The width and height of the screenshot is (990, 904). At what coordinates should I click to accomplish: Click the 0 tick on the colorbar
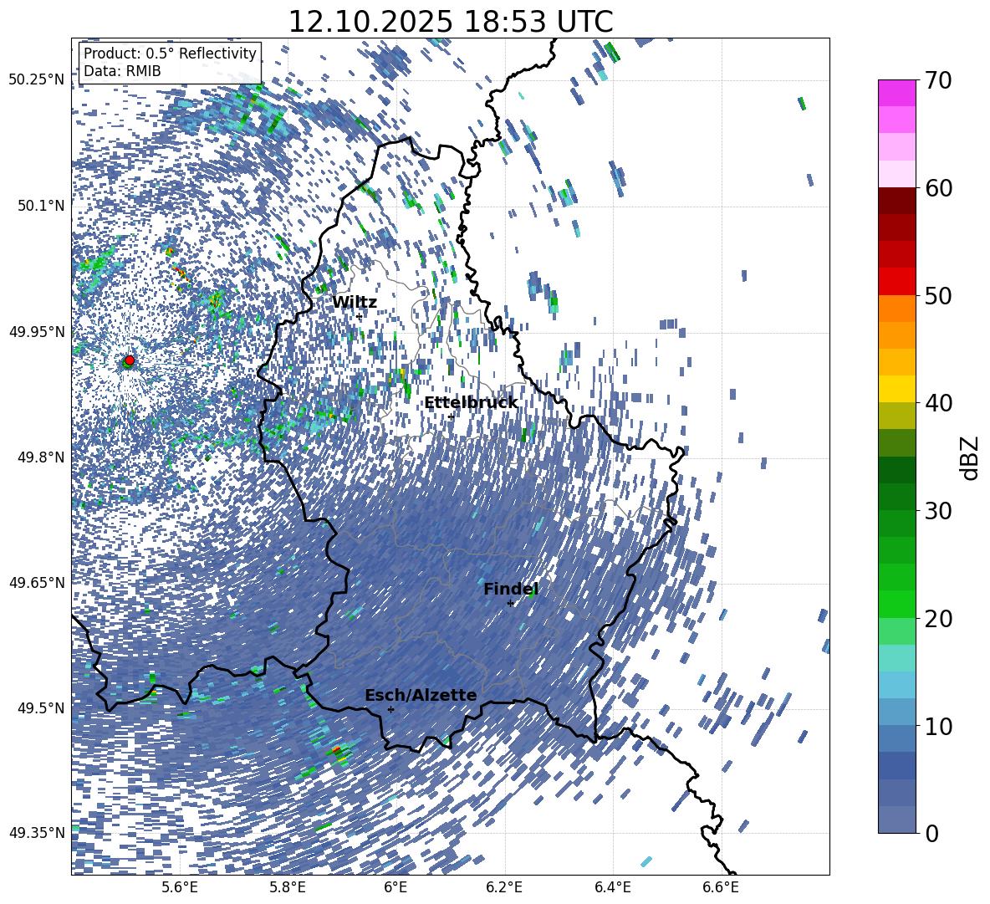[931, 834]
